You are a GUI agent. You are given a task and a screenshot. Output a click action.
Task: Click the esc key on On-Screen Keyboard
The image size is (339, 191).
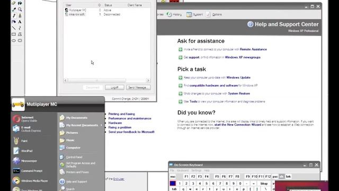tap(173, 177)
